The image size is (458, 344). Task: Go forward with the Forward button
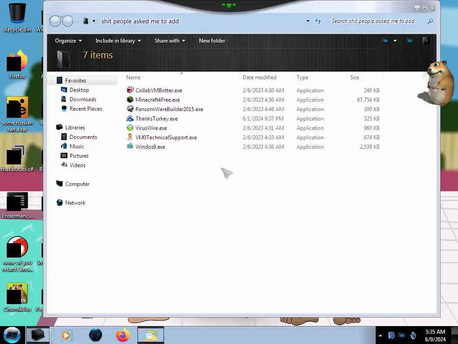click(68, 21)
